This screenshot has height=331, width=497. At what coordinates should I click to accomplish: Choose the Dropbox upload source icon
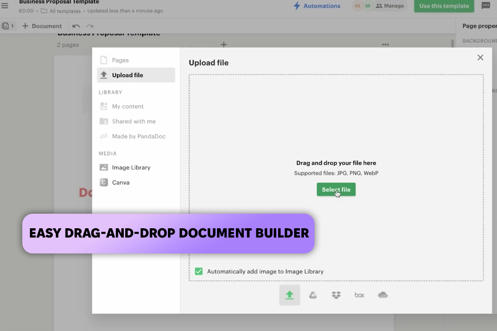[x=336, y=295]
